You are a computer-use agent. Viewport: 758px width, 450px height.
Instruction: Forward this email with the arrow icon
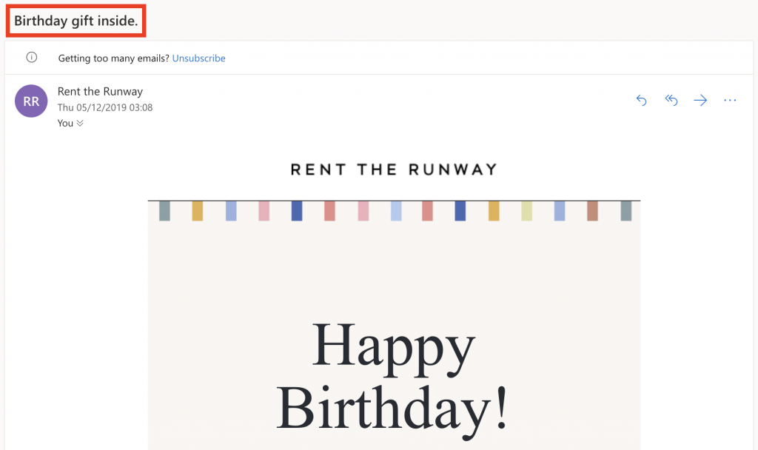pyautogui.click(x=700, y=100)
